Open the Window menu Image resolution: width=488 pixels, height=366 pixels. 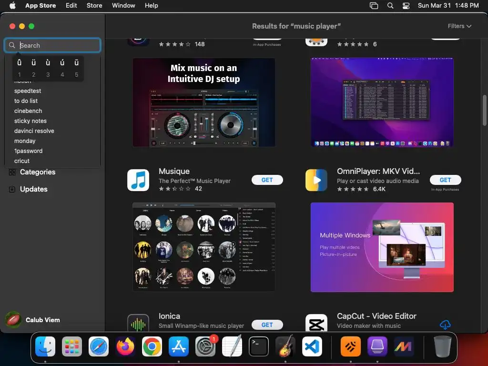tap(123, 6)
